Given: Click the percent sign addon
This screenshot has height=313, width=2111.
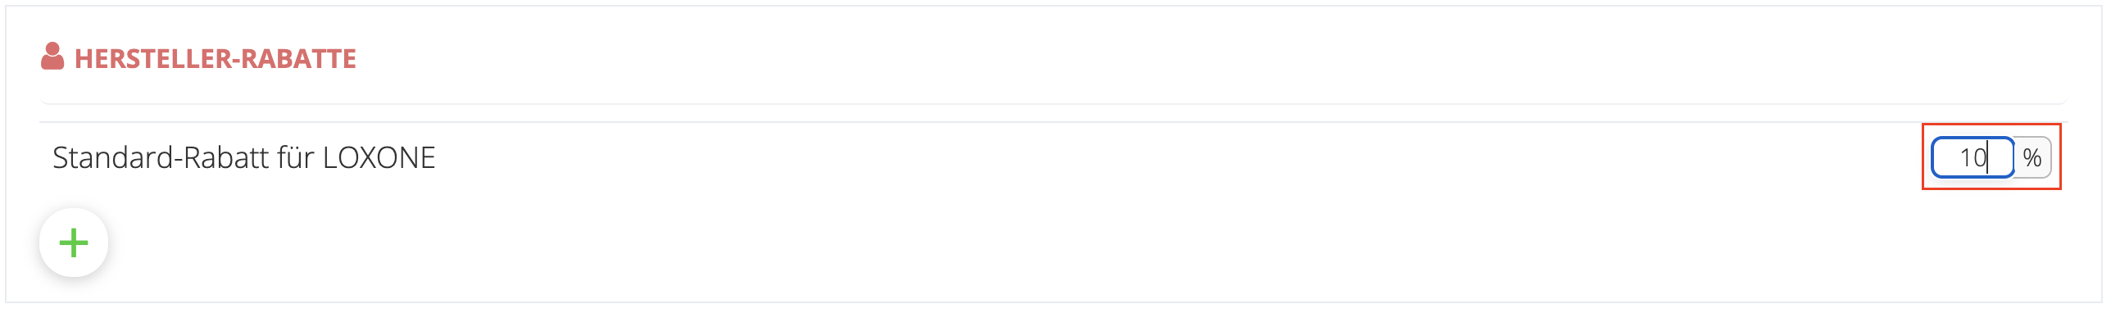Looking at the screenshot, I should [x=2032, y=157].
